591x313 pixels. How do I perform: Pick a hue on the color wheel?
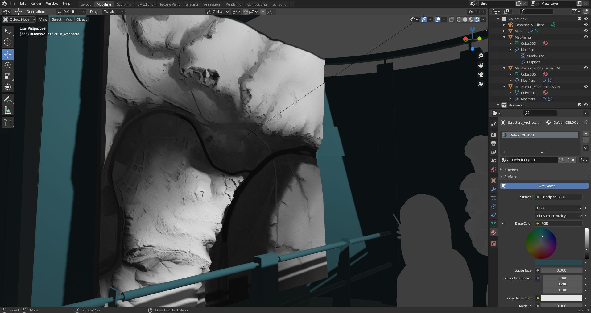541,244
